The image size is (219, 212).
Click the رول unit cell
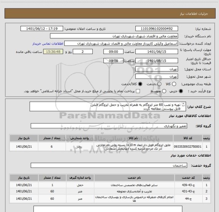click(x=79, y=147)
